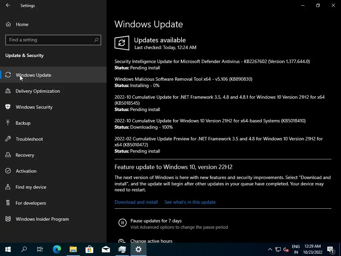Open the Recovery page
Screen dimensions: 341x256
pos(53,155)
